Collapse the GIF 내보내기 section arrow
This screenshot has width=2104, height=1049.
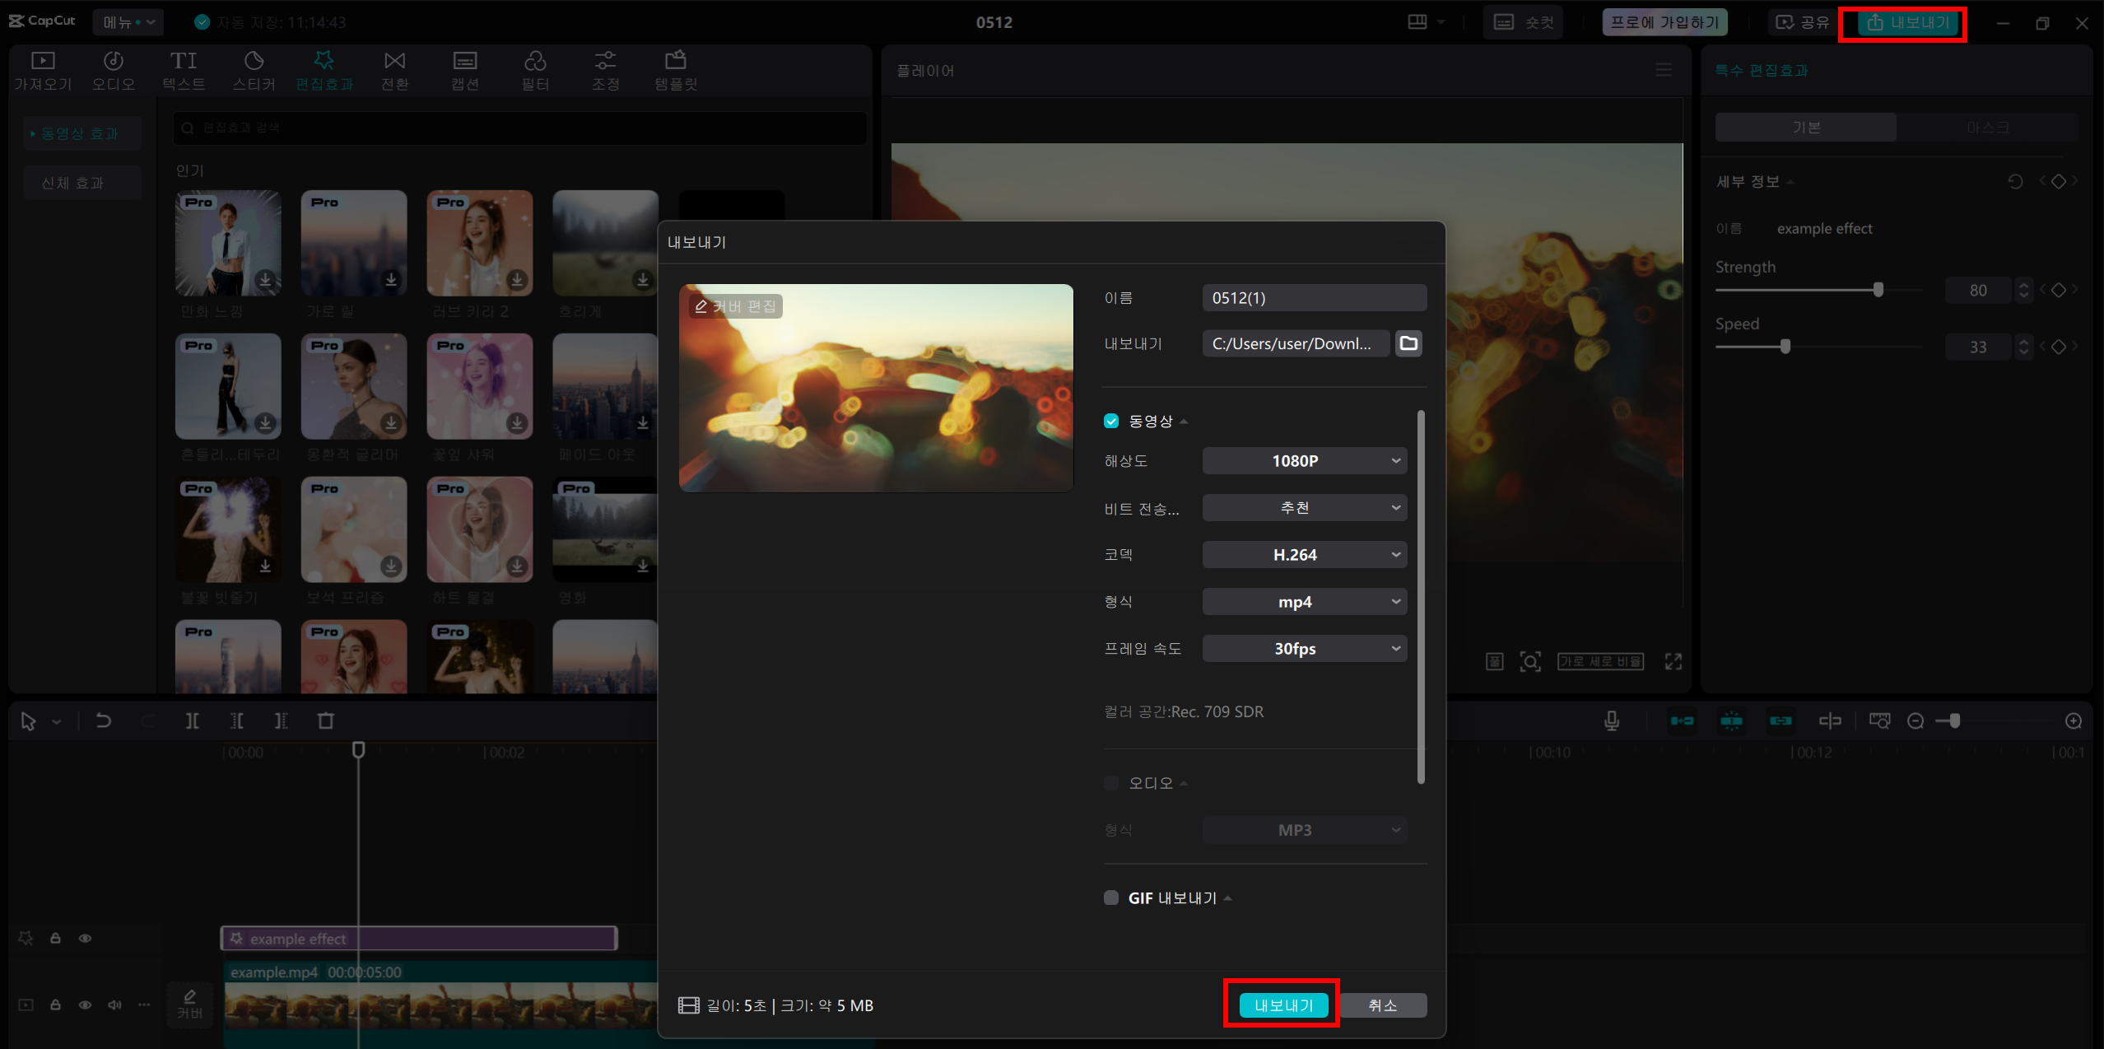click(1227, 898)
